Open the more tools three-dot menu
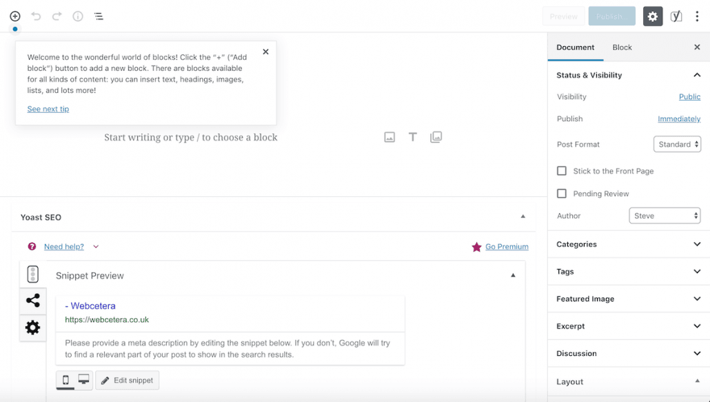Viewport: 710px width, 402px height. tap(697, 17)
